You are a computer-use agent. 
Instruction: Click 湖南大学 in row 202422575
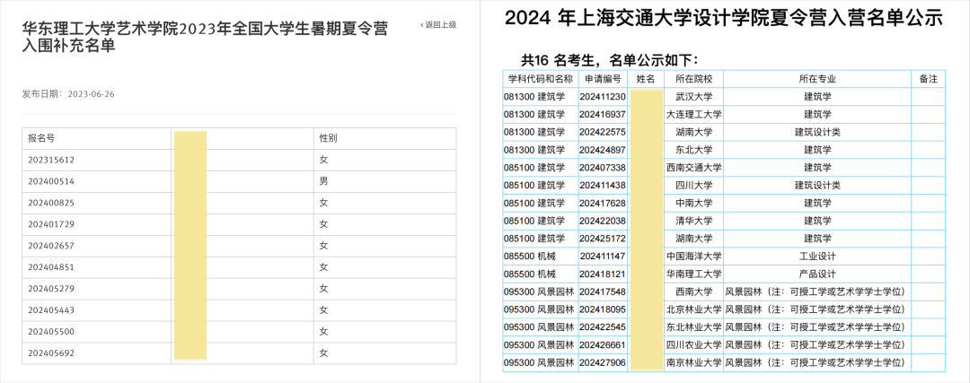click(x=694, y=132)
